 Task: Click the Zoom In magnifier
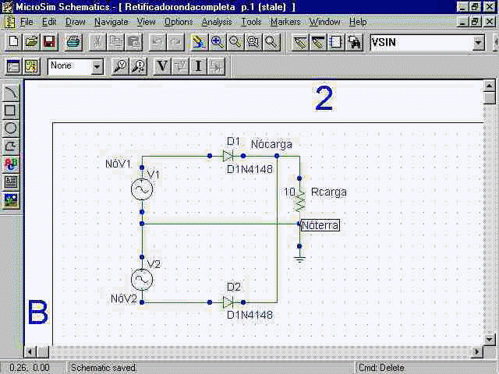click(x=217, y=42)
